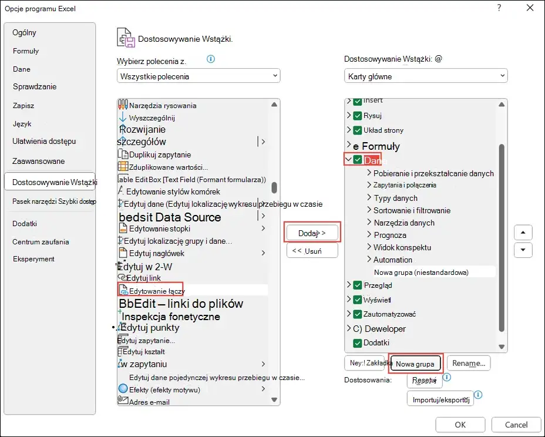Click the Duplikuj zapytanie icon
Viewport: 545px width, 437px height.
(123, 154)
